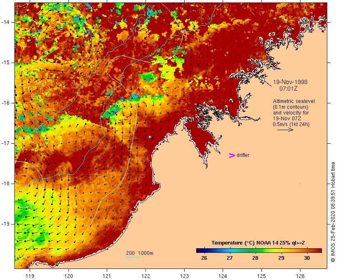Click the '19-Nov 07Z' caption line
Screen dimensions: 338x280
click(287, 119)
